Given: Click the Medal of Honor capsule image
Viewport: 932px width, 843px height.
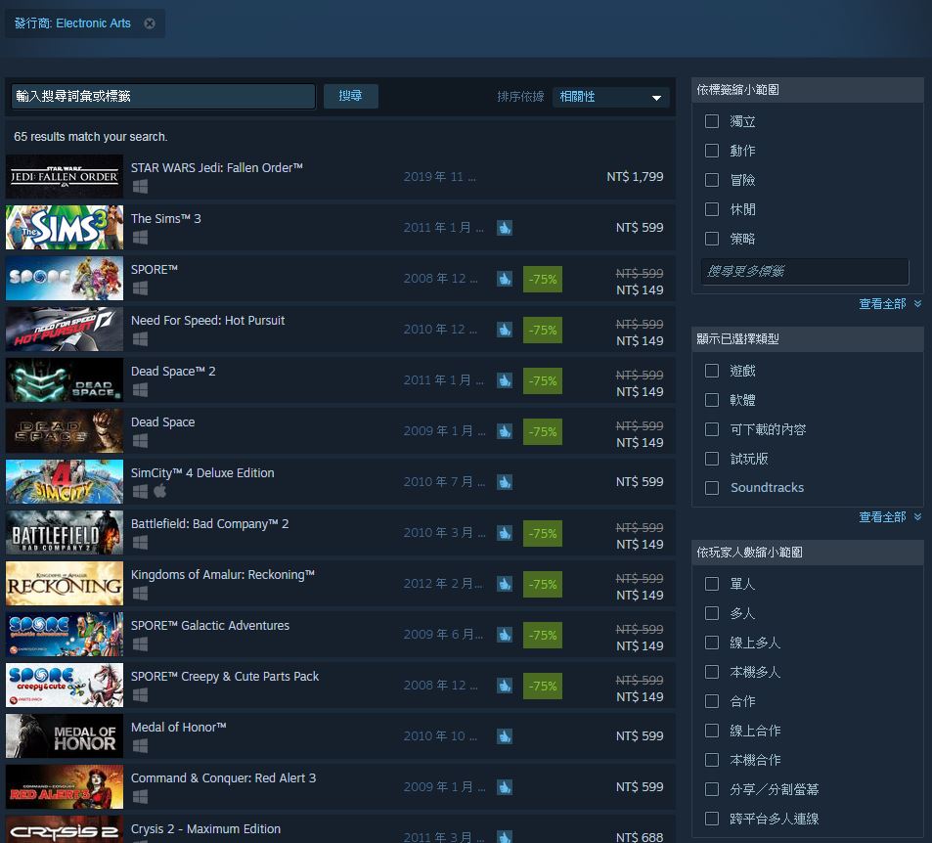Looking at the screenshot, I should coord(65,736).
